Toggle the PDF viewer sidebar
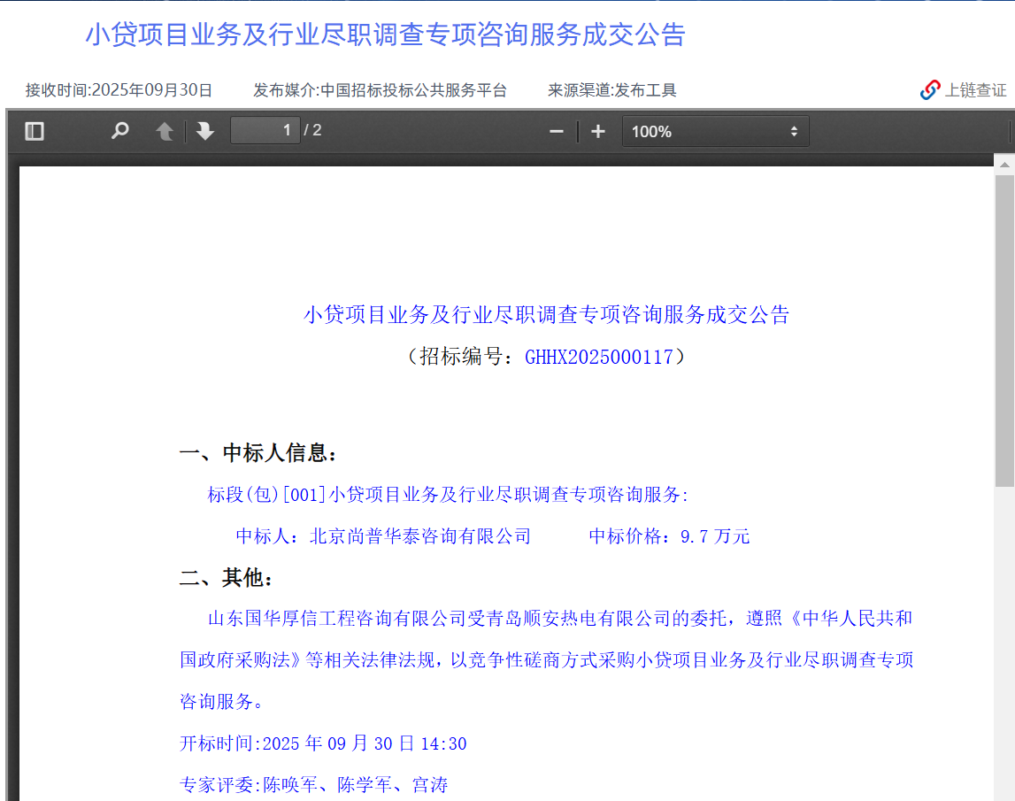The image size is (1015, 801). (35, 132)
